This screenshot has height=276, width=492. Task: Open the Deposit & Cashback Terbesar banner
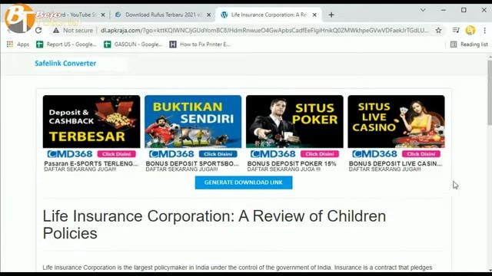coord(91,121)
